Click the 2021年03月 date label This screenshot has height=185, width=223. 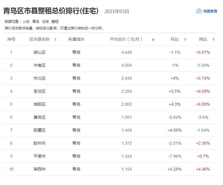(x=117, y=11)
